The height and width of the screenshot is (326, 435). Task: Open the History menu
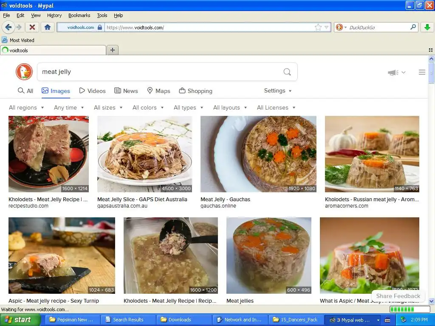pos(54,15)
